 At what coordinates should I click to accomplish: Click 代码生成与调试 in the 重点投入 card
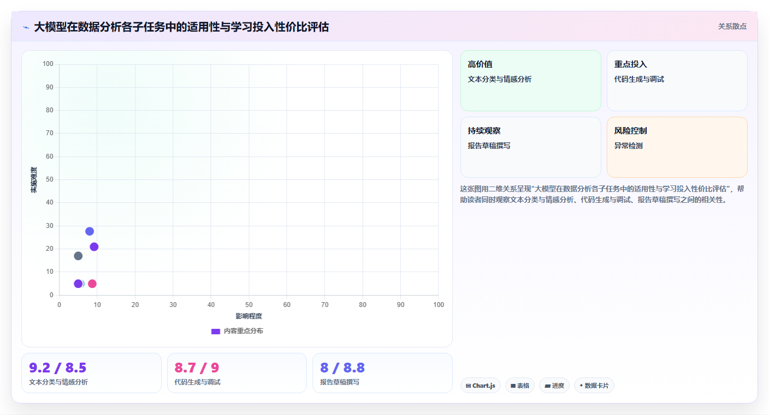coord(639,79)
